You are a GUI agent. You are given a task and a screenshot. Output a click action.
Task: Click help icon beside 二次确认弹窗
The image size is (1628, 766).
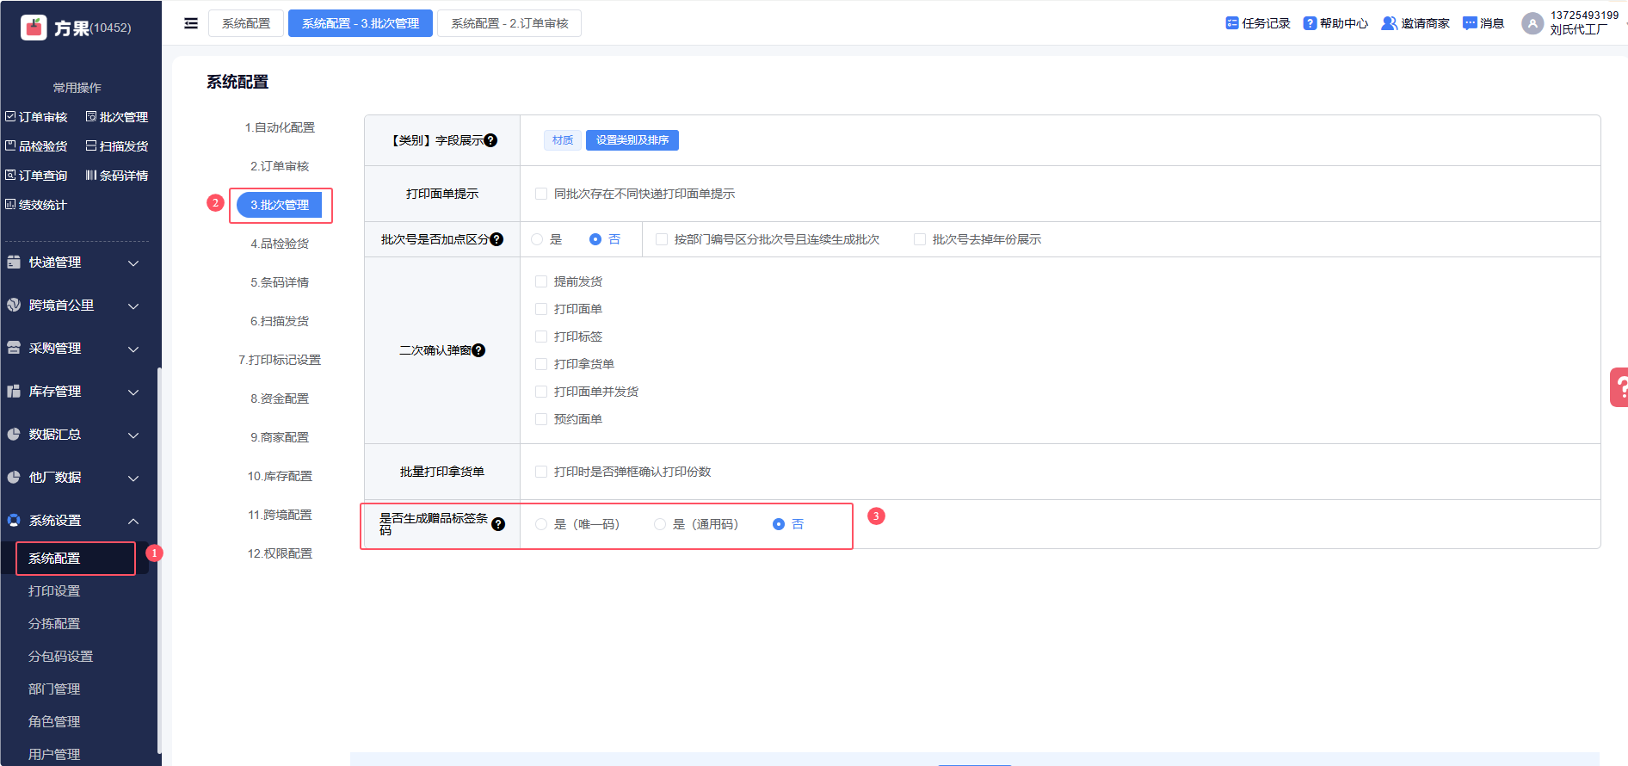point(479,350)
